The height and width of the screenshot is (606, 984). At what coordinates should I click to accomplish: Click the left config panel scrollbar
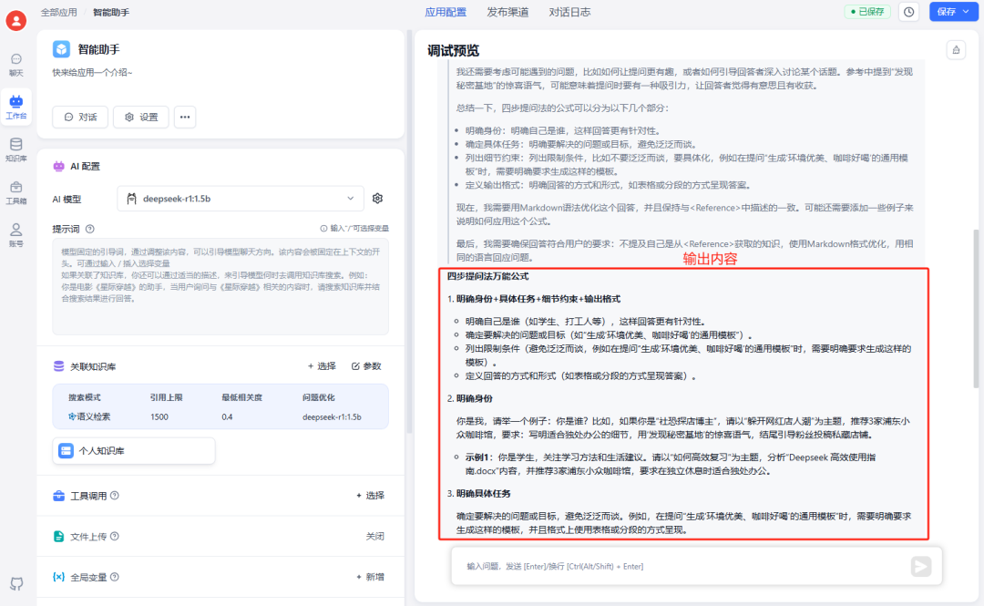[x=408, y=231]
